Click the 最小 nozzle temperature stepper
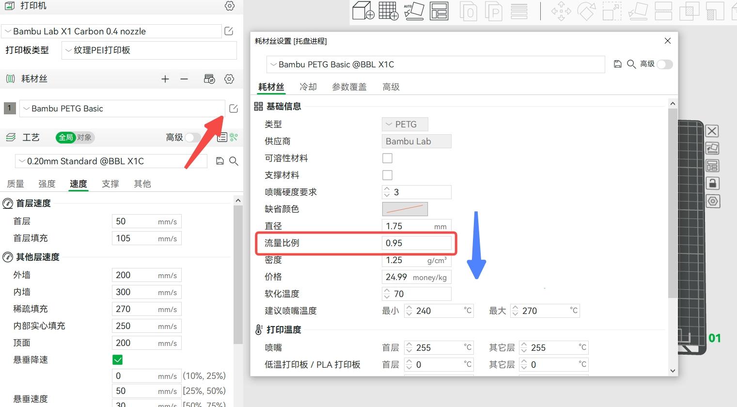 (x=409, y=311)
